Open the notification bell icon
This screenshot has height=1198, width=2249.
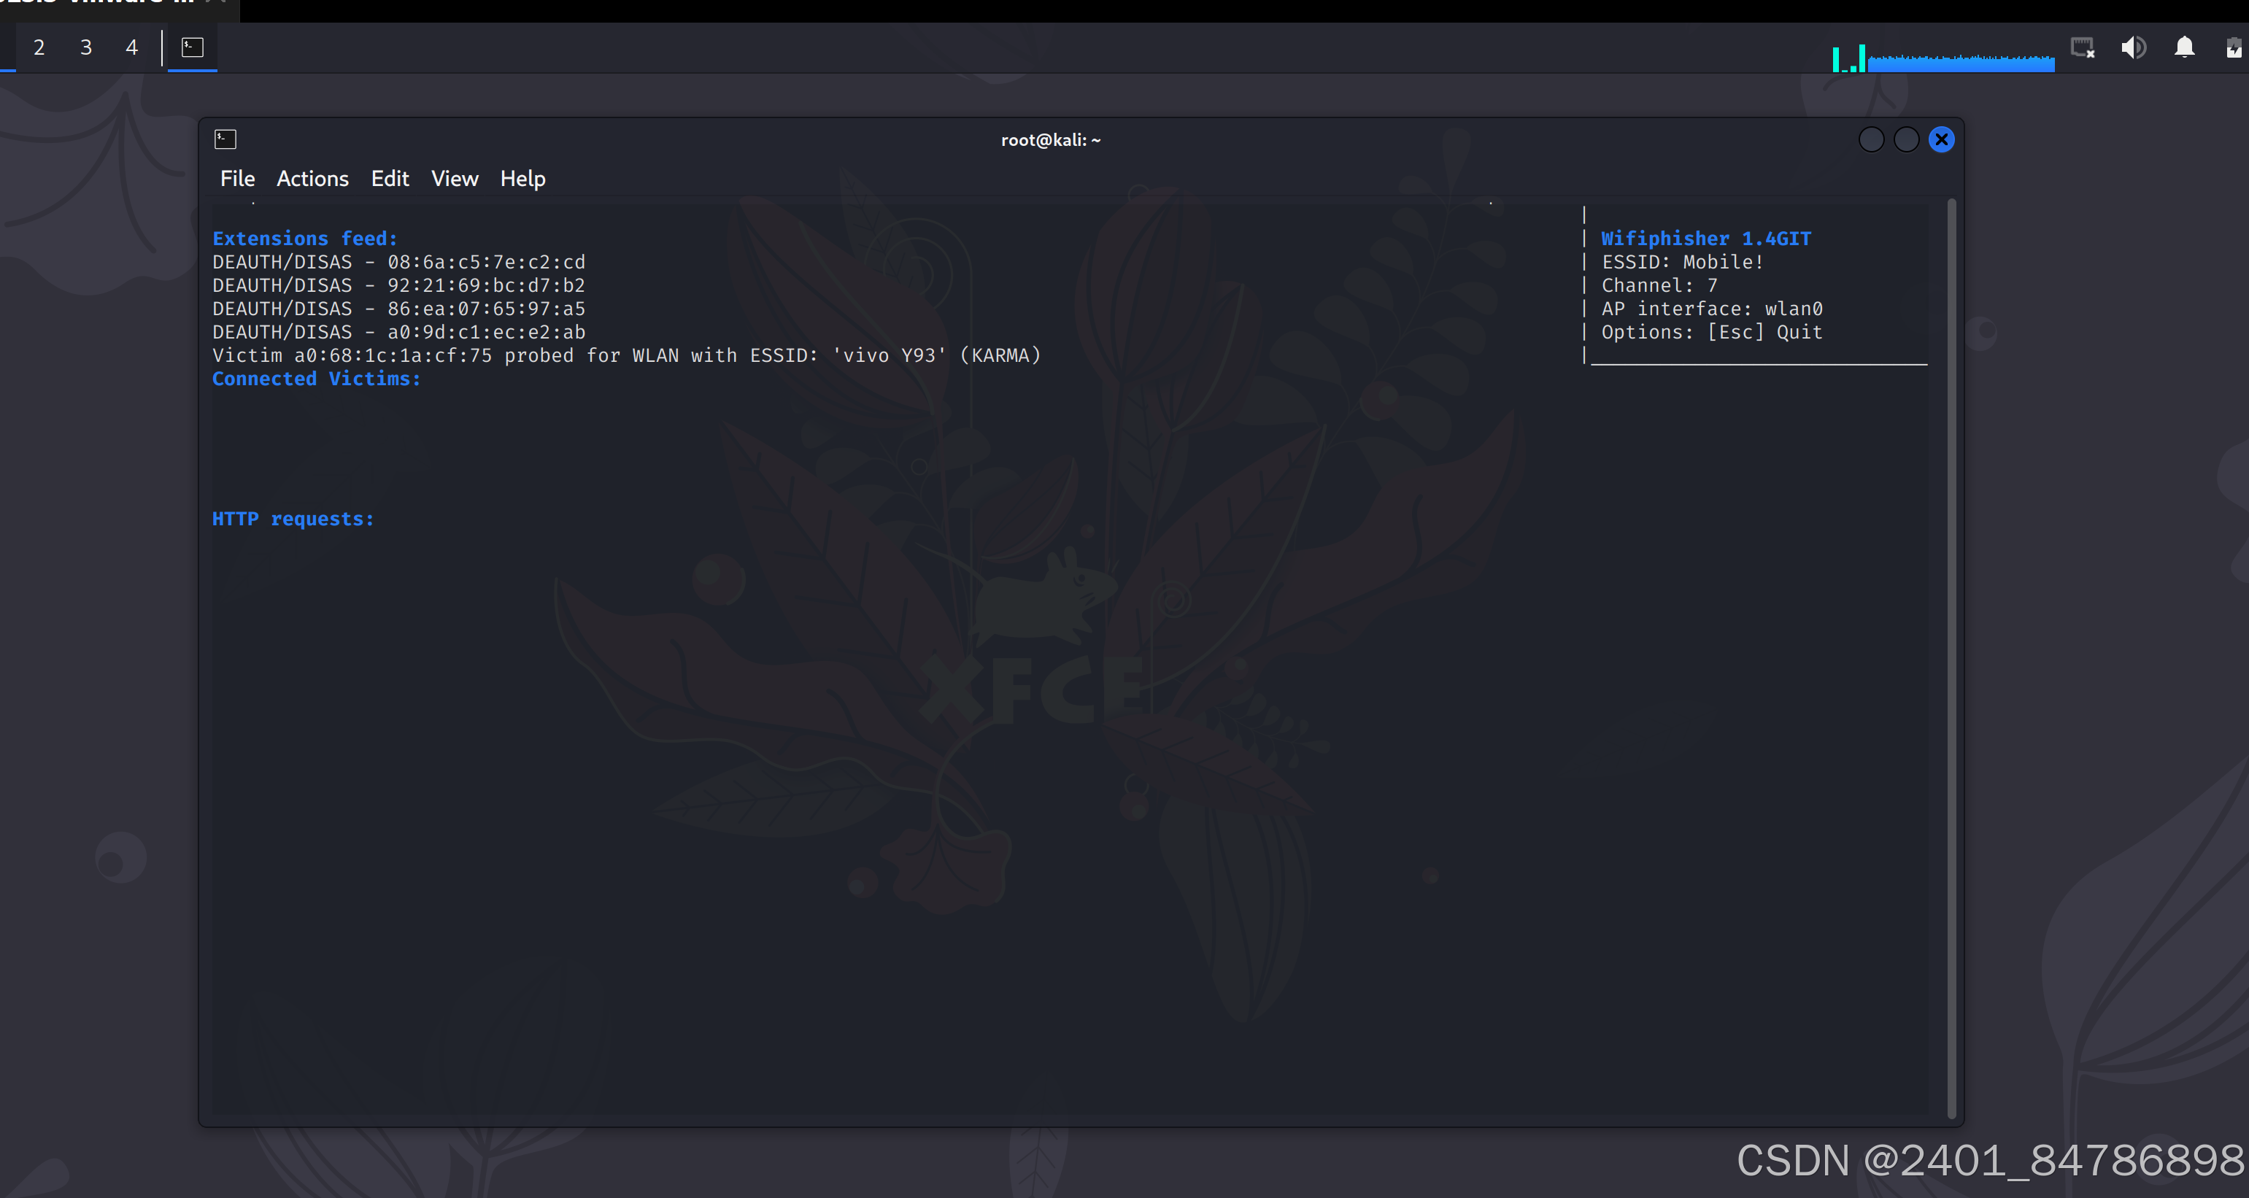(x=2184, y=47)
